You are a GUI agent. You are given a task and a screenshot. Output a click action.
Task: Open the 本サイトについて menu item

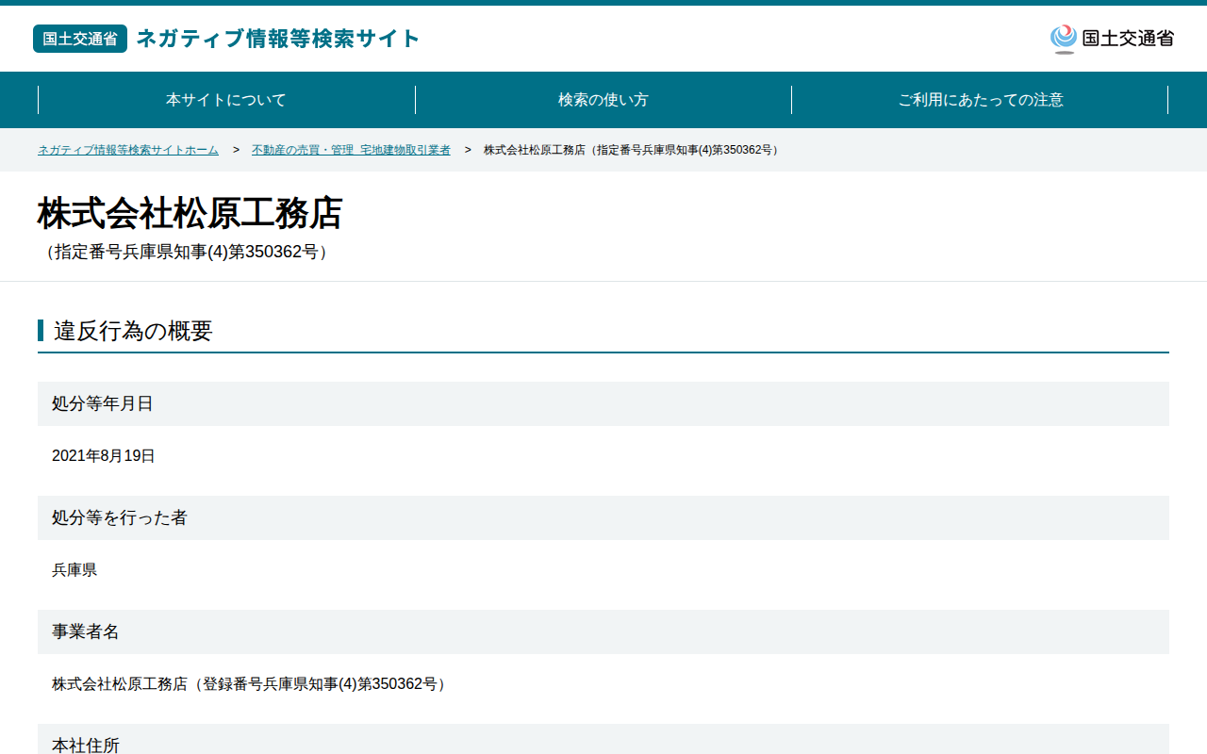(226, 100)
